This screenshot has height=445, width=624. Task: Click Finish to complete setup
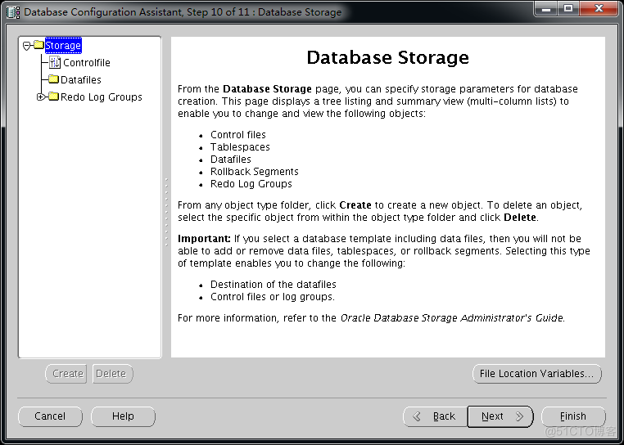coord(573,416)
